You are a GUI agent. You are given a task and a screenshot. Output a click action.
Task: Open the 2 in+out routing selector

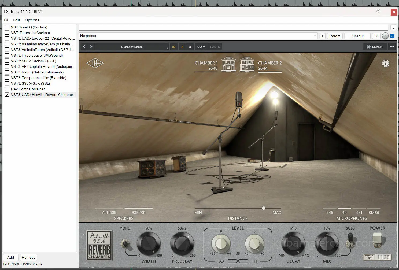[x=357, y=36]
